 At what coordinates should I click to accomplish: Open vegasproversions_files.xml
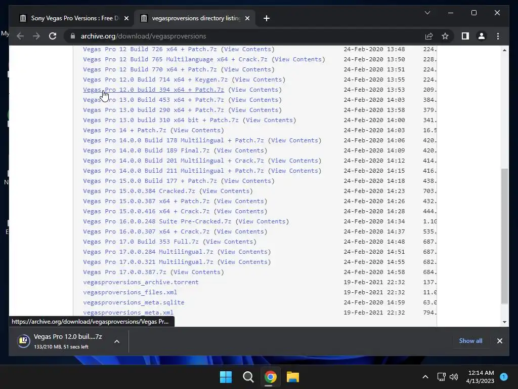(x=130, y=292)
